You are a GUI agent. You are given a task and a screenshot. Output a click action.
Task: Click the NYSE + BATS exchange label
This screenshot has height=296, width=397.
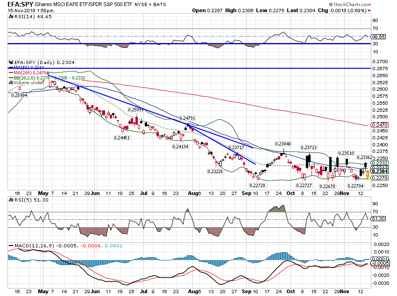150,5
